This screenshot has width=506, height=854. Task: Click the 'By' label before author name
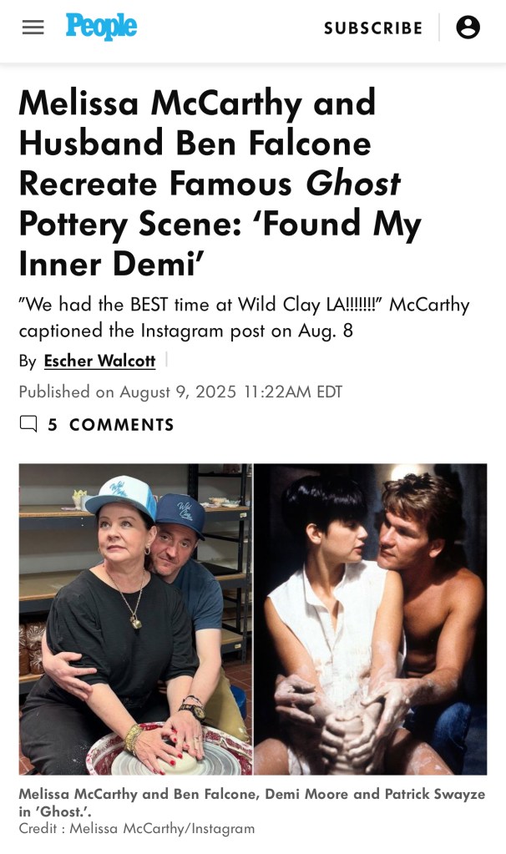pos(28,361)
